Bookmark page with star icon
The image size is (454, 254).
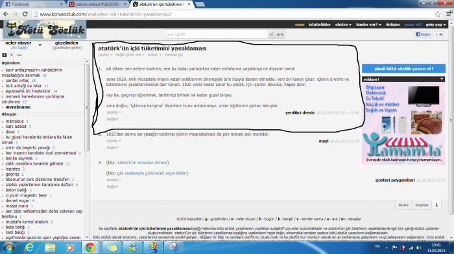click(x=438, y=14)
